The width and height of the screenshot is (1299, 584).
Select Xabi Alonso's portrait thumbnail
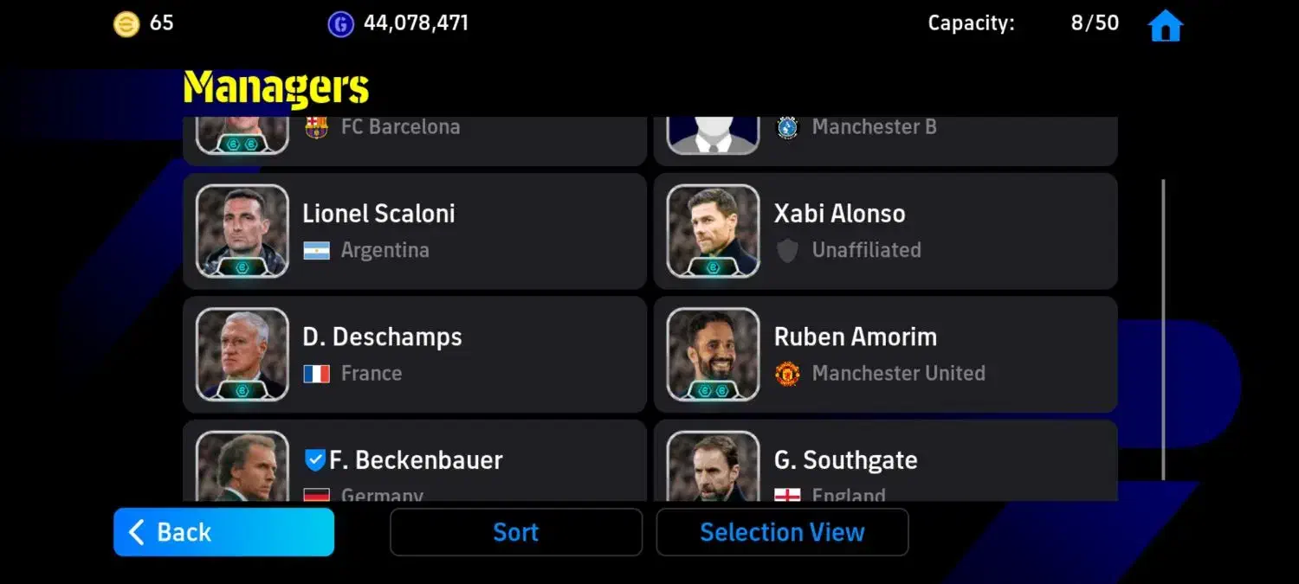pos(714,231)
